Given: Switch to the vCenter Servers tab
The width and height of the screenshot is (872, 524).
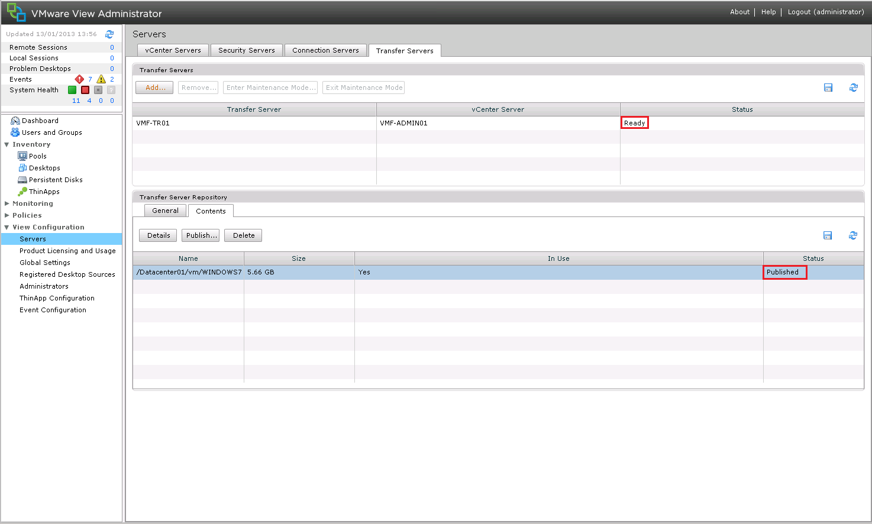Looking at the screenshot, I should tap(173, 50).
